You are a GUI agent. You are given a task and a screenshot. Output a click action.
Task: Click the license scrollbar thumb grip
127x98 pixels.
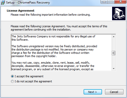114,53
